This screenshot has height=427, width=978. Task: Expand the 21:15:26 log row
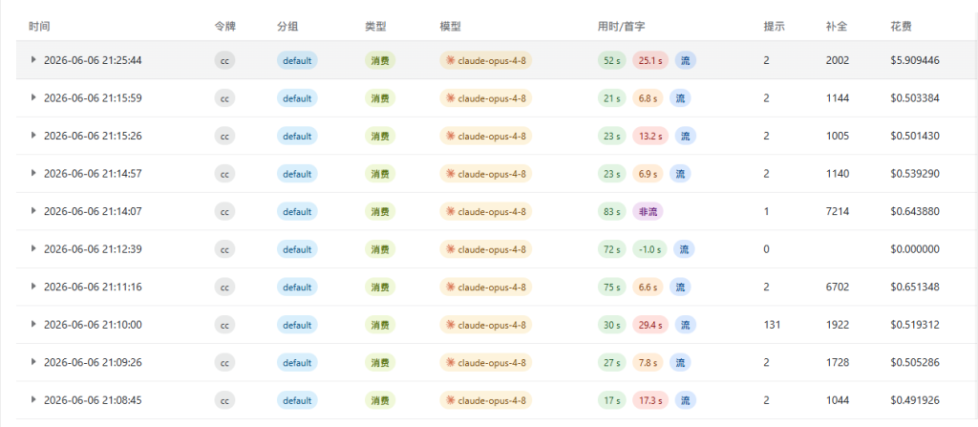tap(33, 136)
